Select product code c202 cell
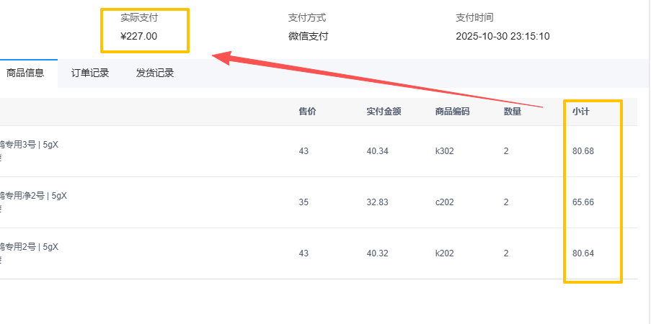Viewport: 651px width, 324px height. point(445,202)
